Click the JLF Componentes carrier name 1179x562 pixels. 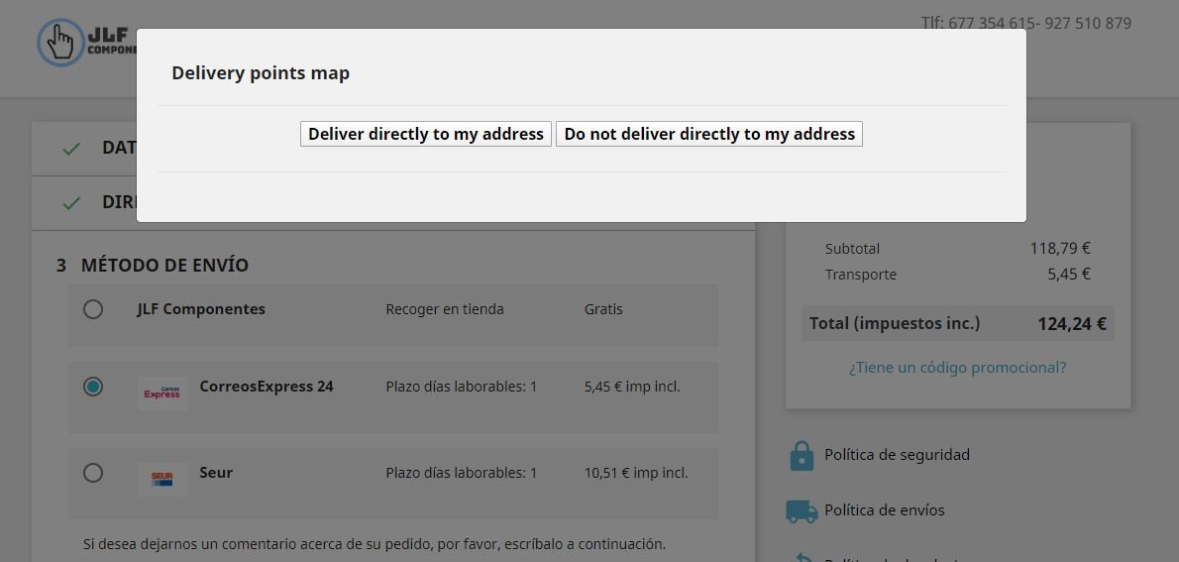[201, 309]
